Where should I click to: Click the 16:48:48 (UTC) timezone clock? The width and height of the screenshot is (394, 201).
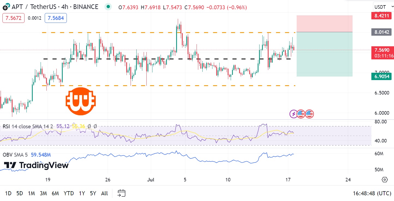coord(372,193)
